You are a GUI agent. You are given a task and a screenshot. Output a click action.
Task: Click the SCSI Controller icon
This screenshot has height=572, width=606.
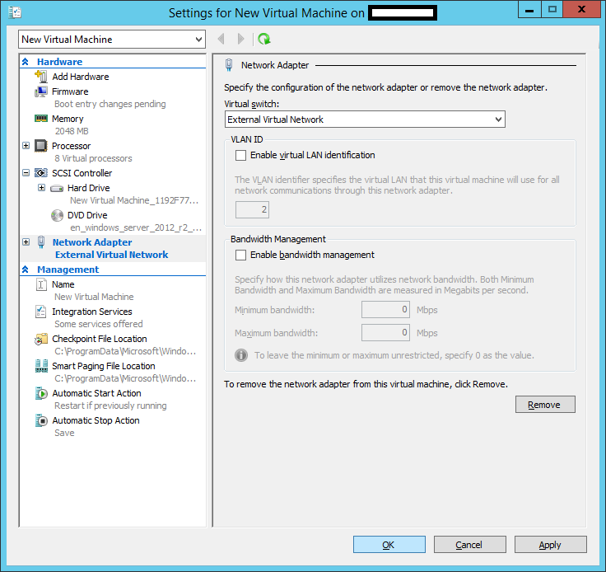coord(41,173)
